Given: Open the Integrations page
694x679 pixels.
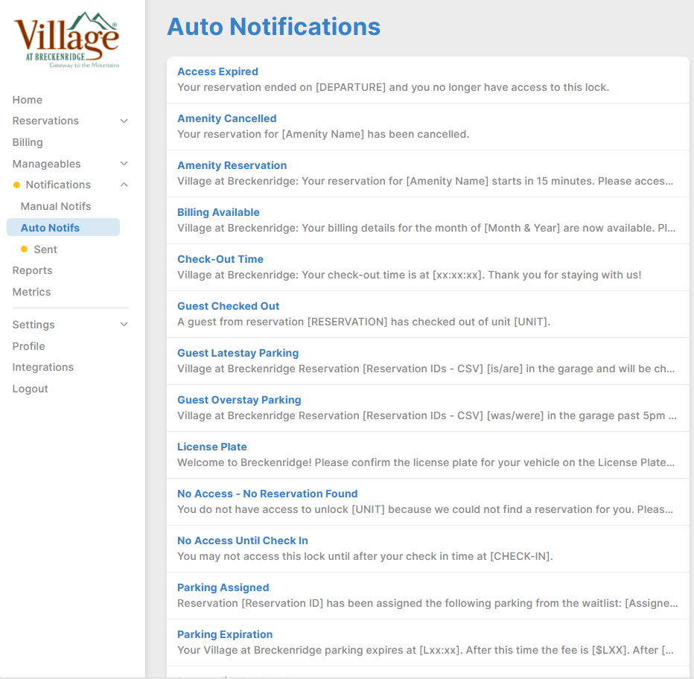Looking at the screenshot, I should point(43,367).
